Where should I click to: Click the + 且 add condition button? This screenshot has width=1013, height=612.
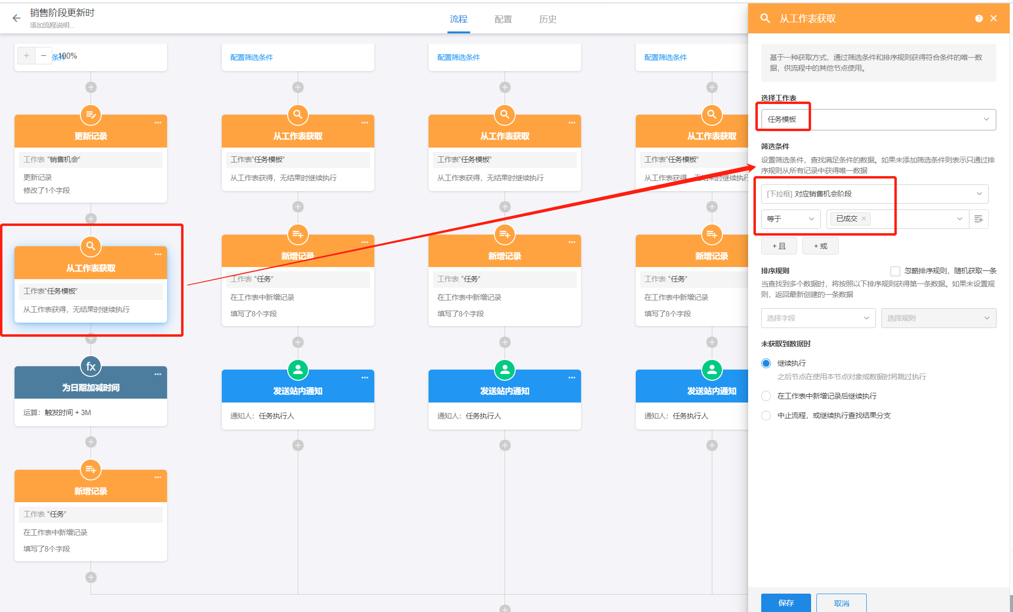779,246
